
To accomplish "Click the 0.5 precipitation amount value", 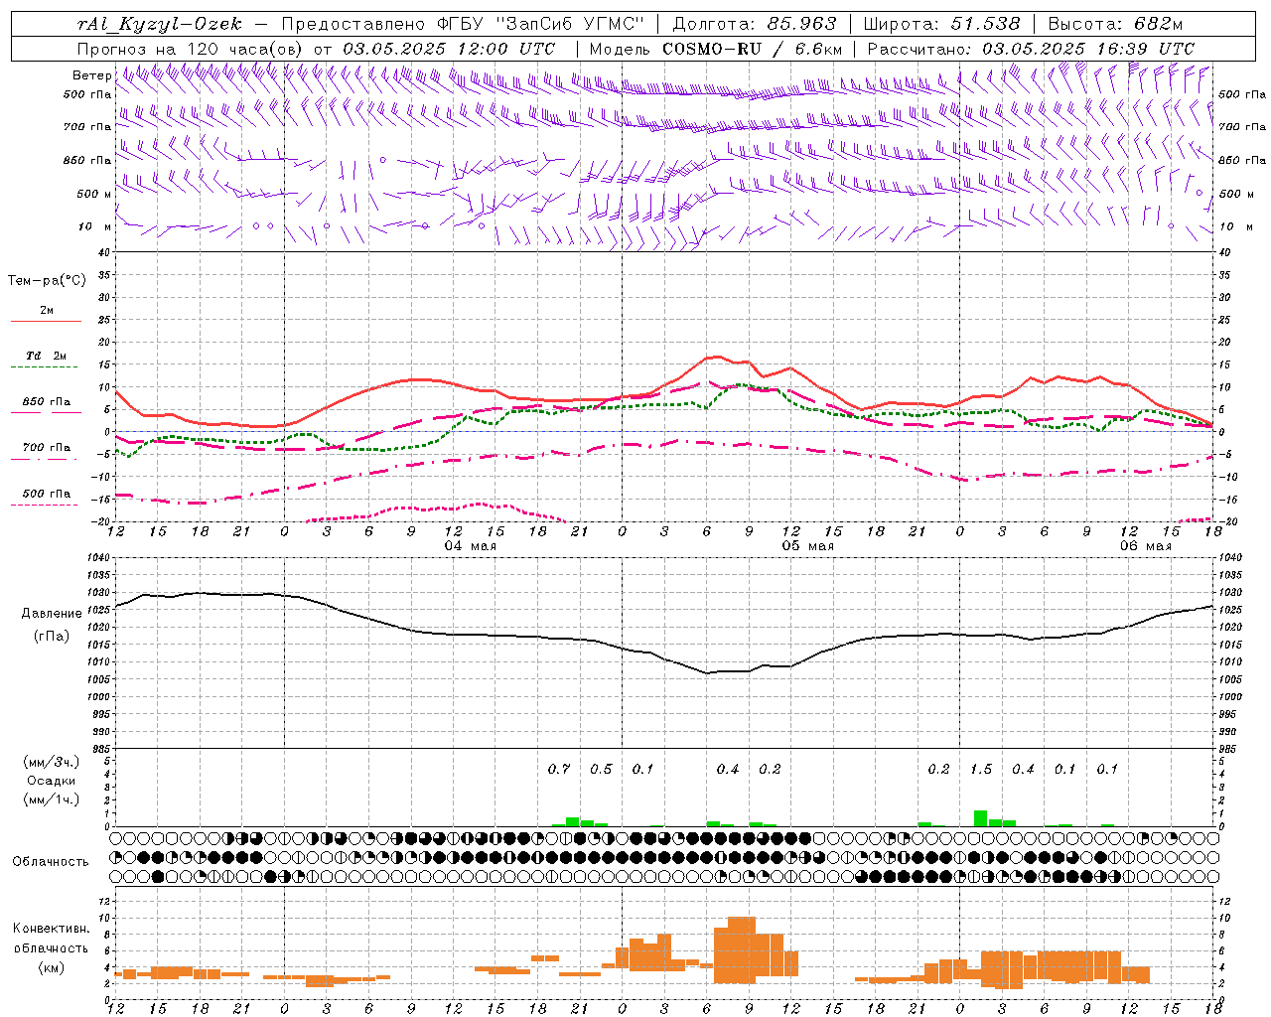I will (601, 769).
